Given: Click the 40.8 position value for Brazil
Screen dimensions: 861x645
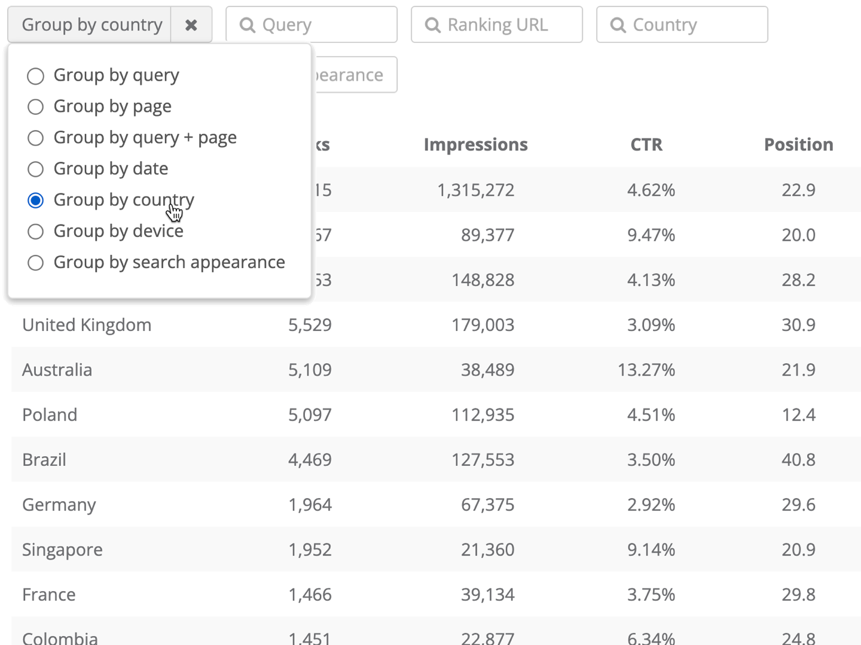Looking at the screenshot, I should pos(799,460).
